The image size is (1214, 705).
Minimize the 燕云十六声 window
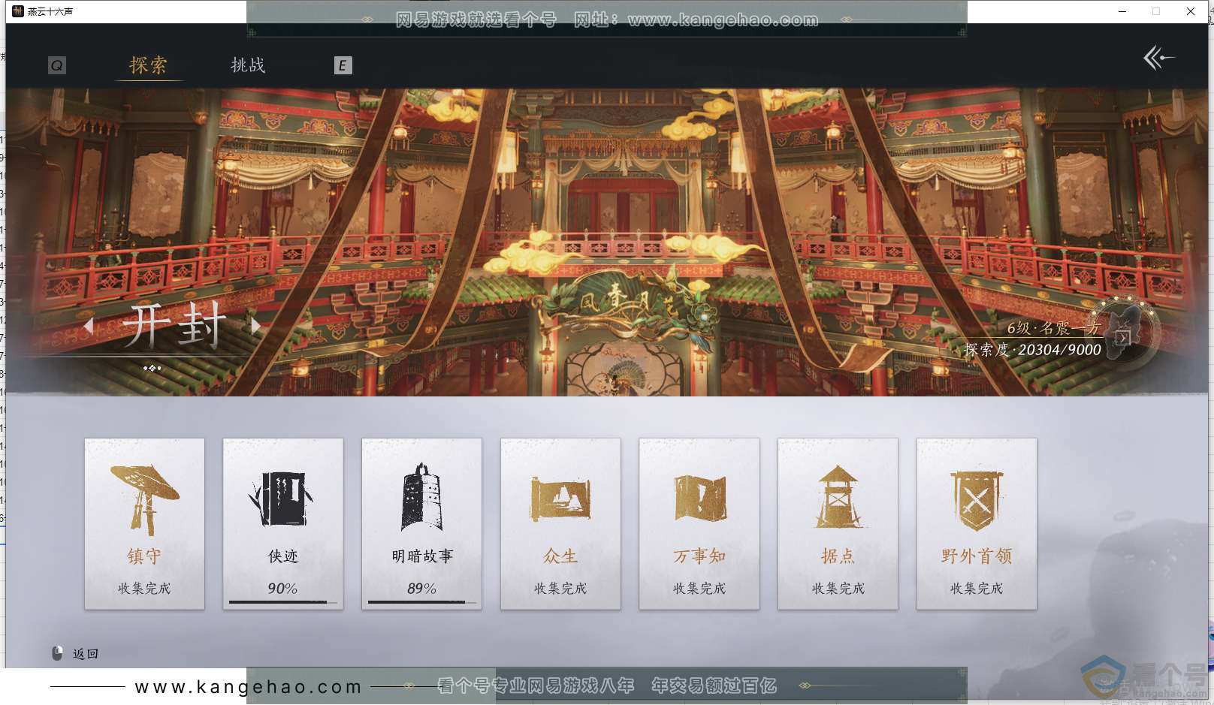click(1122, 11)
